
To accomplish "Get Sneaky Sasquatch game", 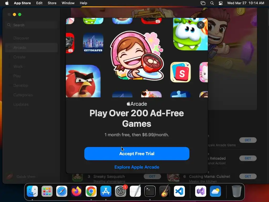I will (152, 176).
